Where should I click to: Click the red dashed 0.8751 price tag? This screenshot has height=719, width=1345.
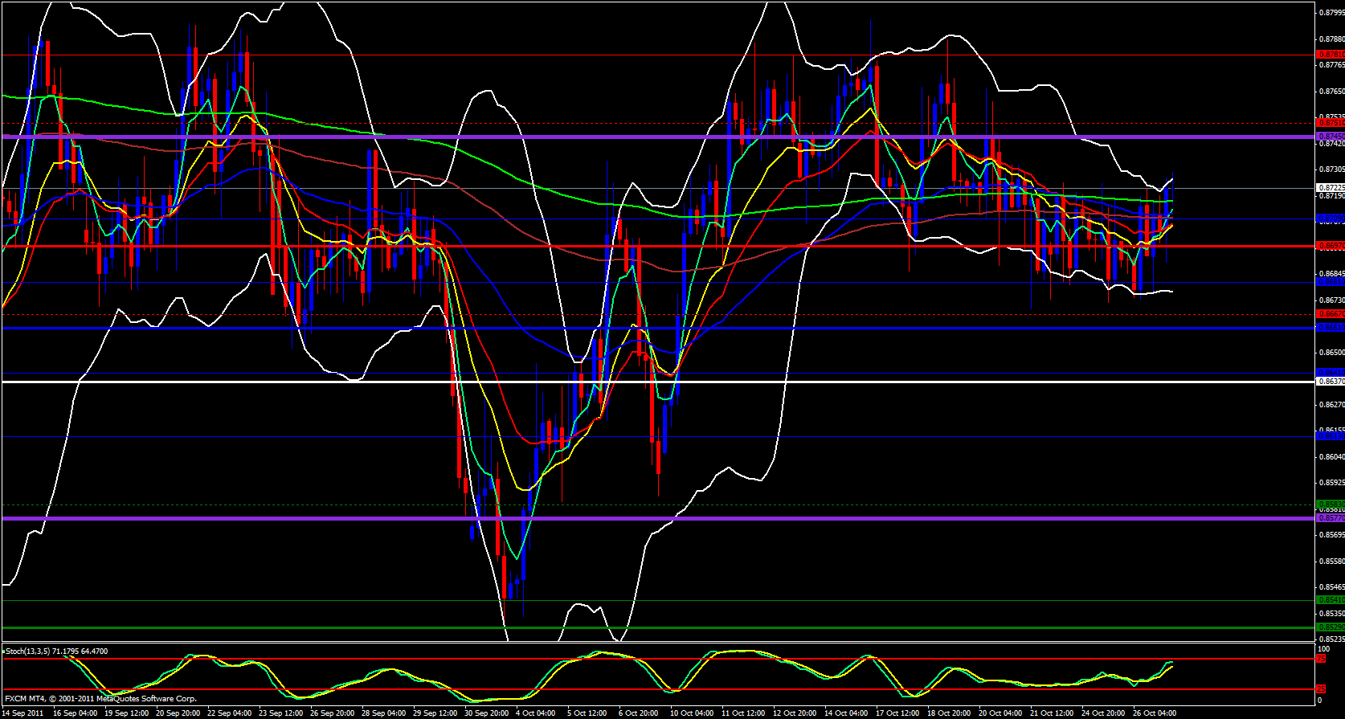click(x=1330, y=123)
